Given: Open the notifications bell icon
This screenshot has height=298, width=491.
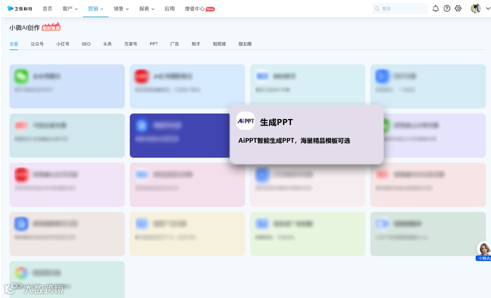Looking at the screenshot, I should tap(435, 9).
